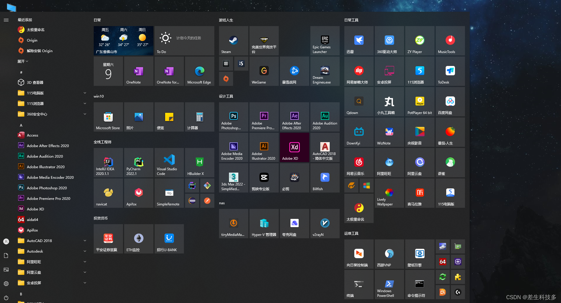Open 3D 查看器 from the app list
Viewport: 561px width, 303px height.
tap(52, 82)
